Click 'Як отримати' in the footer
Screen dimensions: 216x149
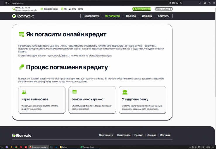point(106,135)
